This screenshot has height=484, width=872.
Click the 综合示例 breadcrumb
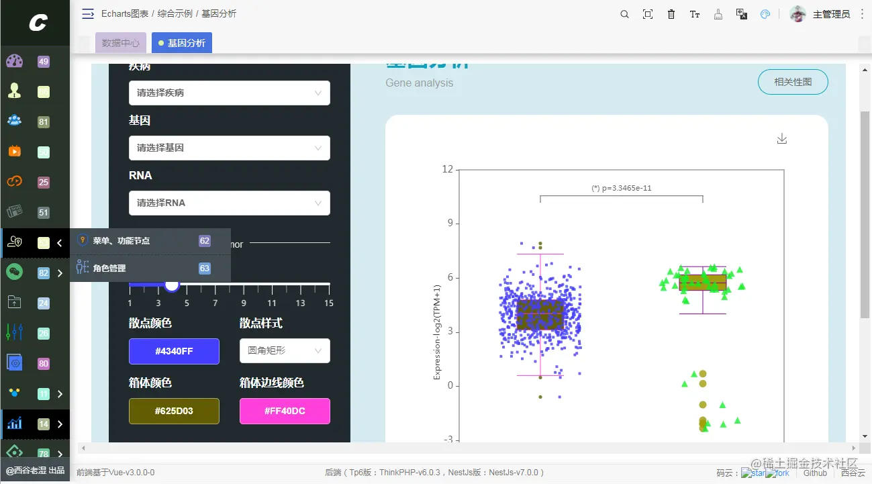pos(175,14)
